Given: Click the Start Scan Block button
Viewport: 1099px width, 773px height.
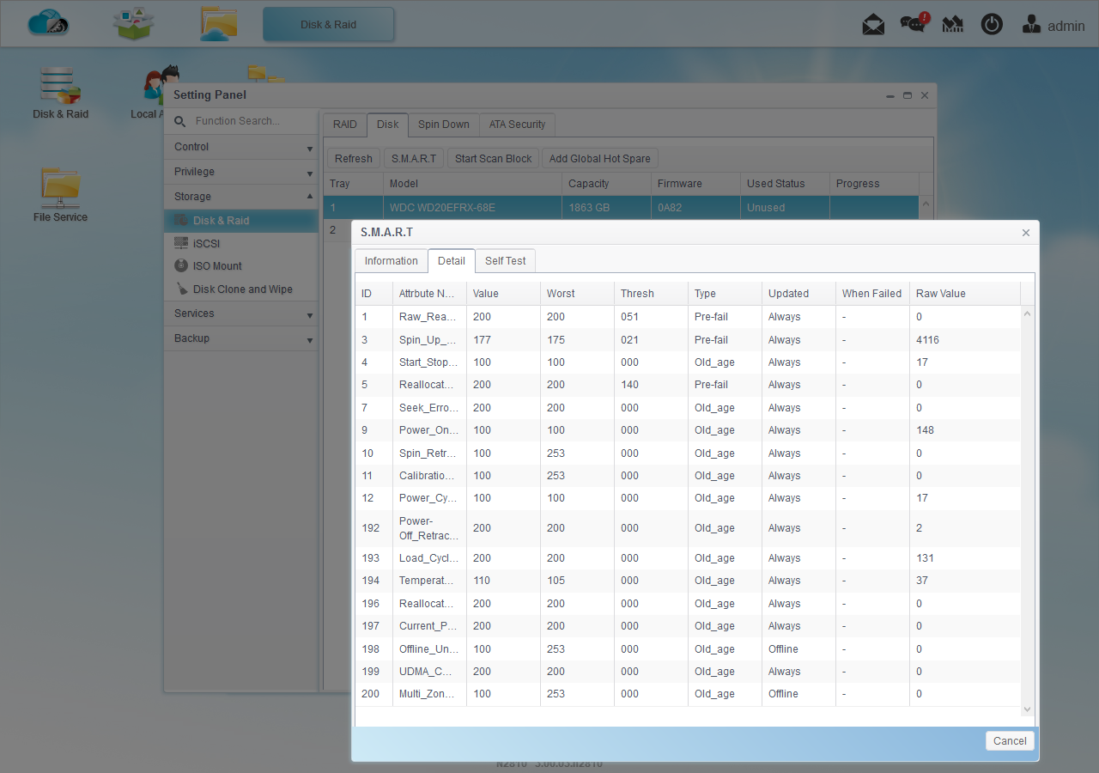Looking at the screenshot, I should tap(494, 158).
